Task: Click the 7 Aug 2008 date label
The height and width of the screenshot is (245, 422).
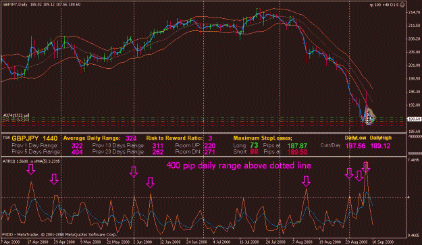Action: [x=302, y=242]
